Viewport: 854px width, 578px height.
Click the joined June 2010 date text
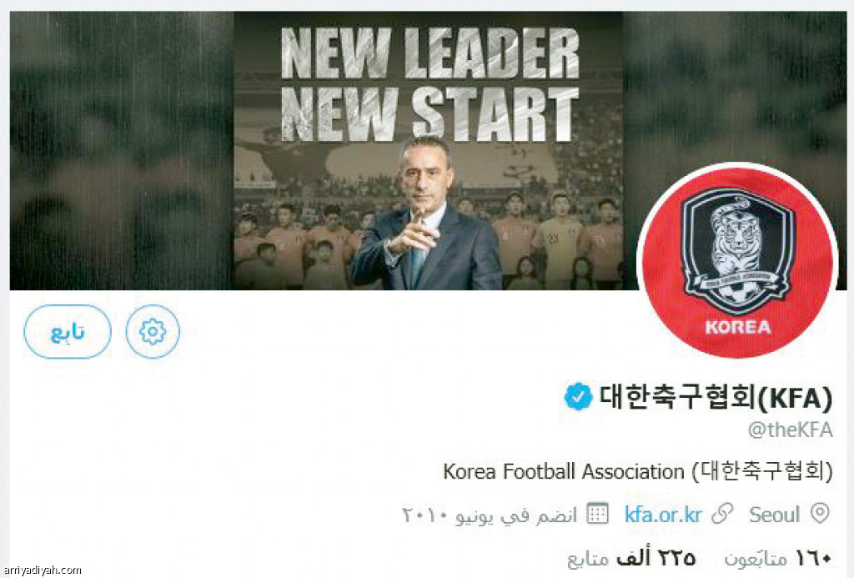pyautogui.click(x=489, y=515)
